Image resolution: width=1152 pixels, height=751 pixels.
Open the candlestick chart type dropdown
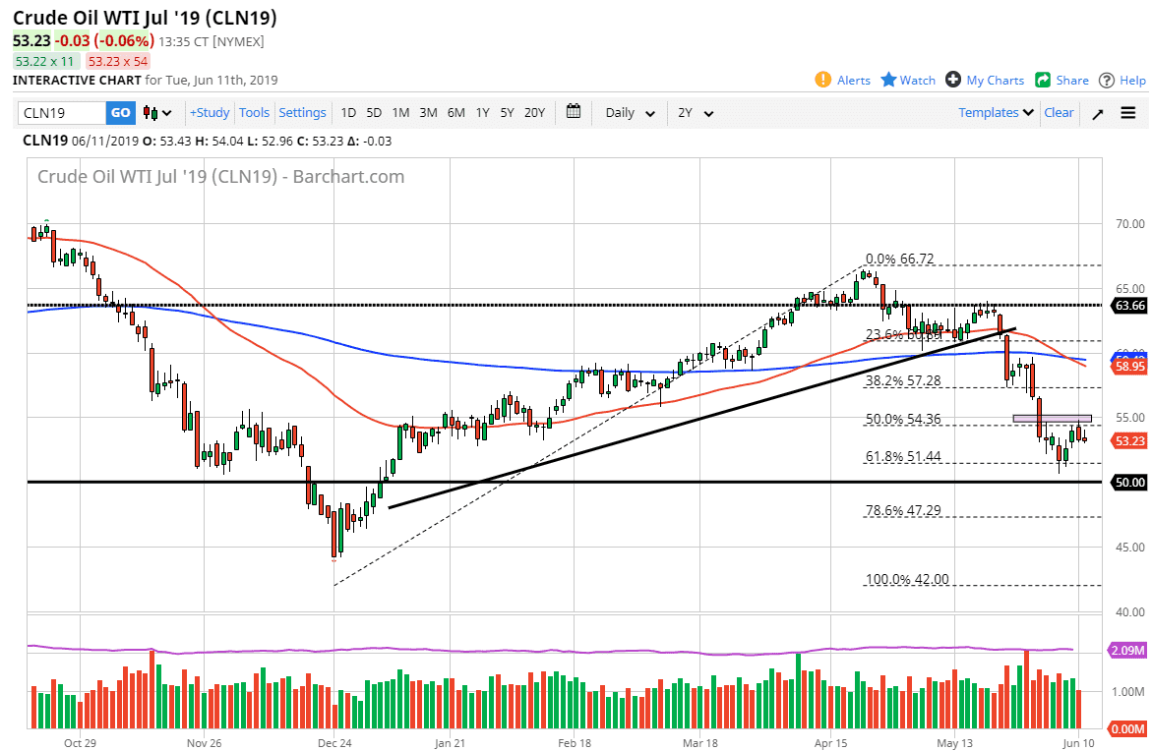click(x=157, y=113)
